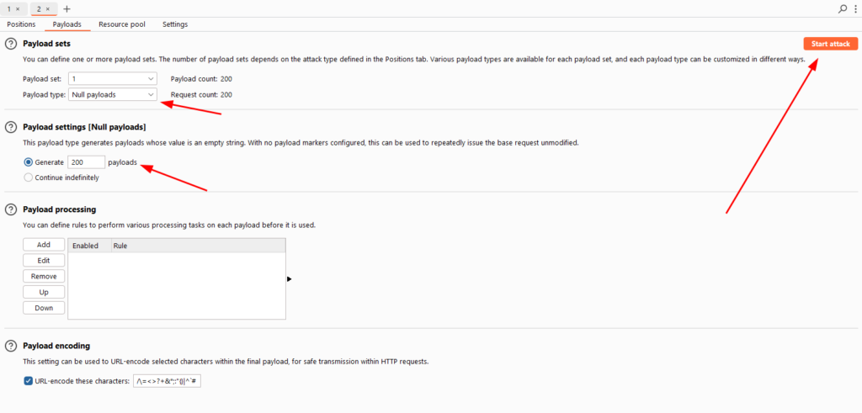The height and width of the screenshot is (413, 862).
Task: Select the Continue indefinitely radio option
Action: (x=28, y=177)
